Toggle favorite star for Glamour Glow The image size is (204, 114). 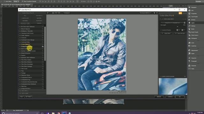click(20, 75)
